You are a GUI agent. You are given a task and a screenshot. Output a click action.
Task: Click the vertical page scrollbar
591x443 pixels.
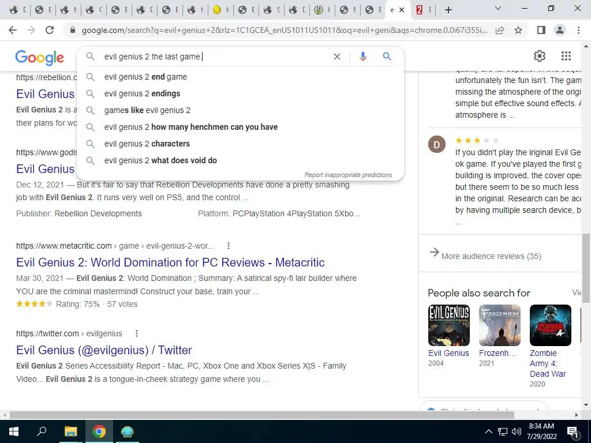[x=586, y=268]
